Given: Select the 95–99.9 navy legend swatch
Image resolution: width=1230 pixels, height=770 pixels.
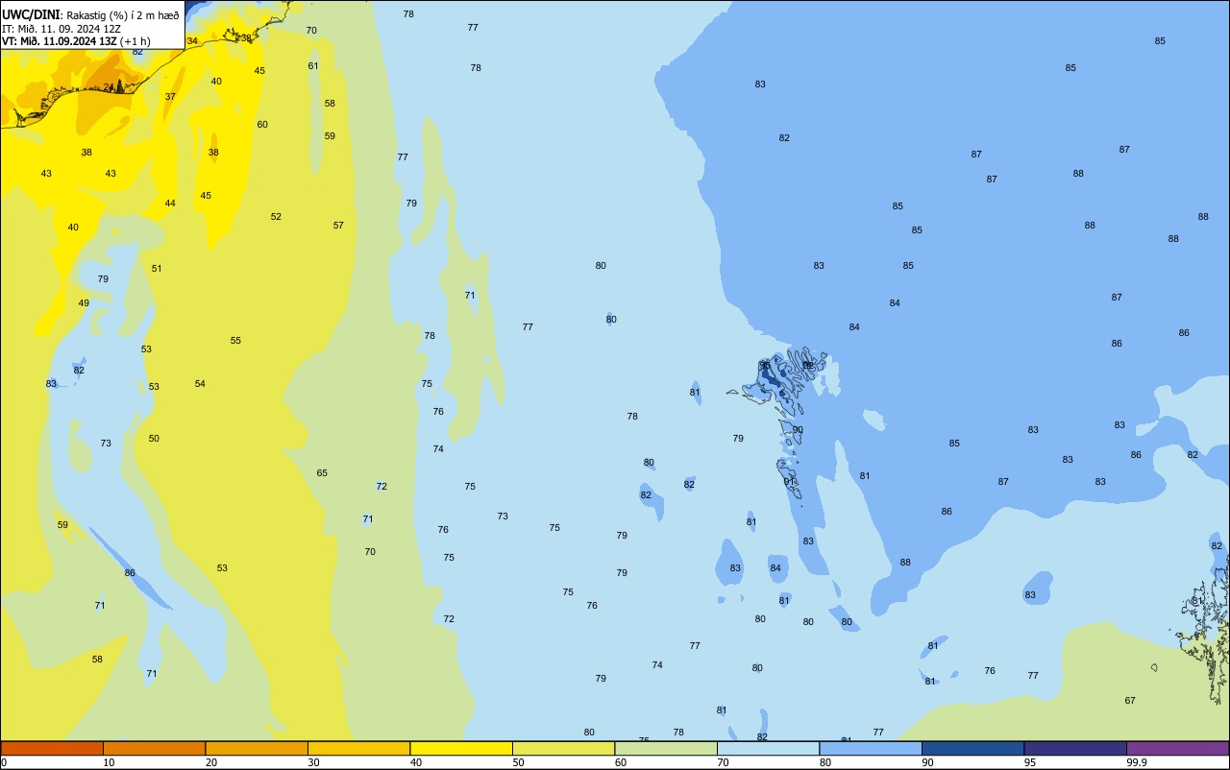Looking at the screenshot, I should coord(1075,748).
